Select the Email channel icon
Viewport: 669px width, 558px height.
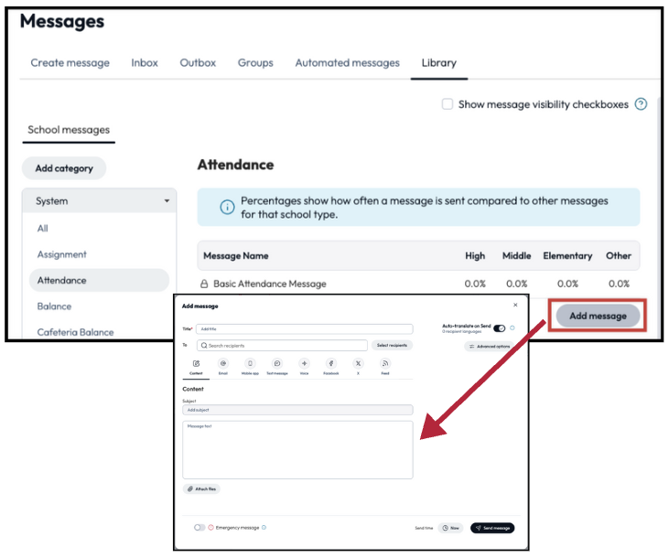coord(223,364)
